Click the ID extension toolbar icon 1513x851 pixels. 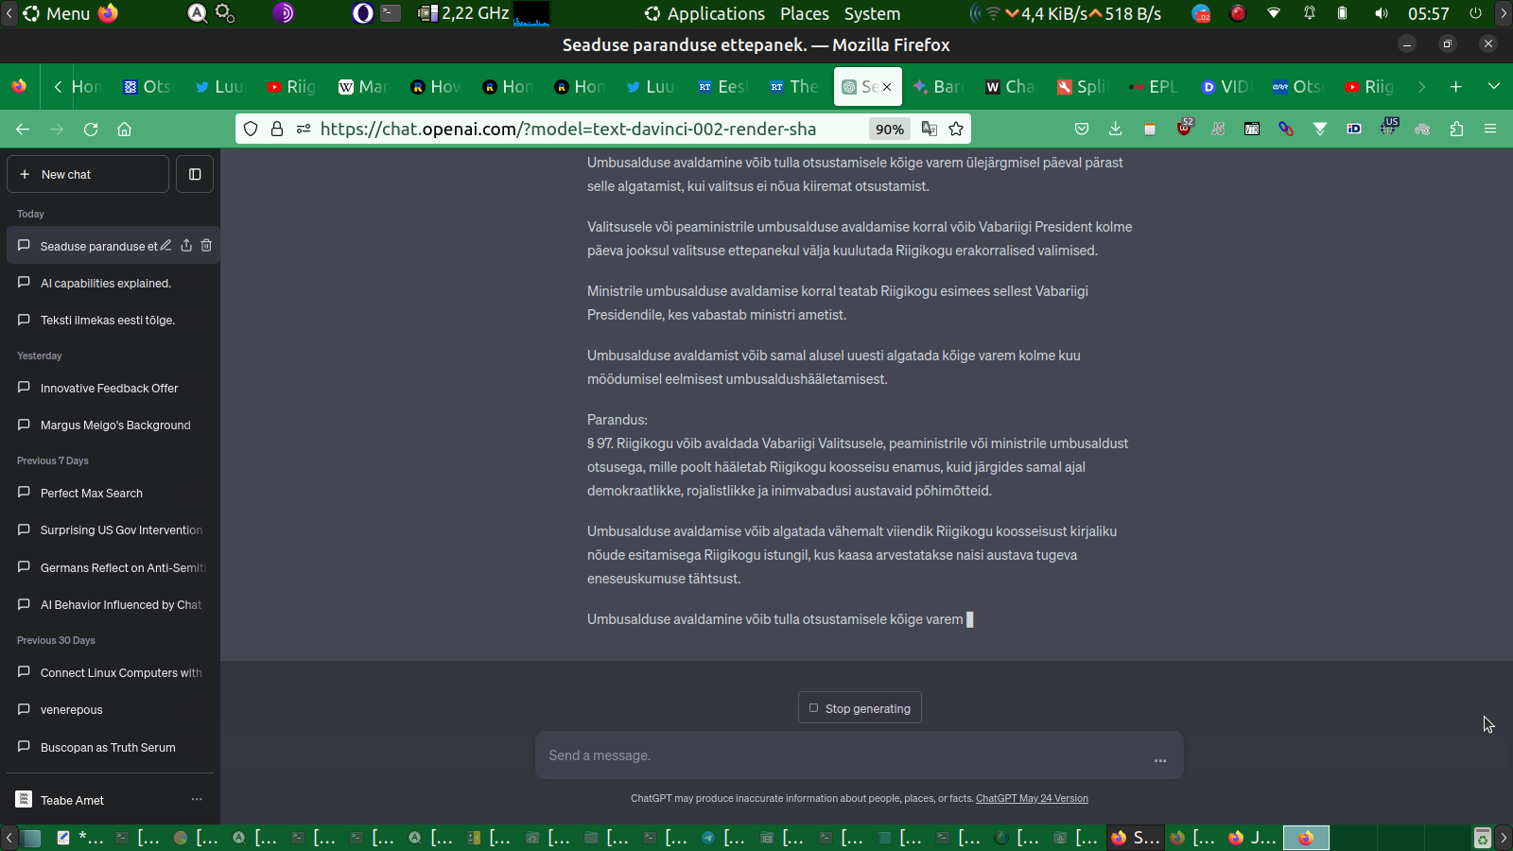pos(1354,130)
